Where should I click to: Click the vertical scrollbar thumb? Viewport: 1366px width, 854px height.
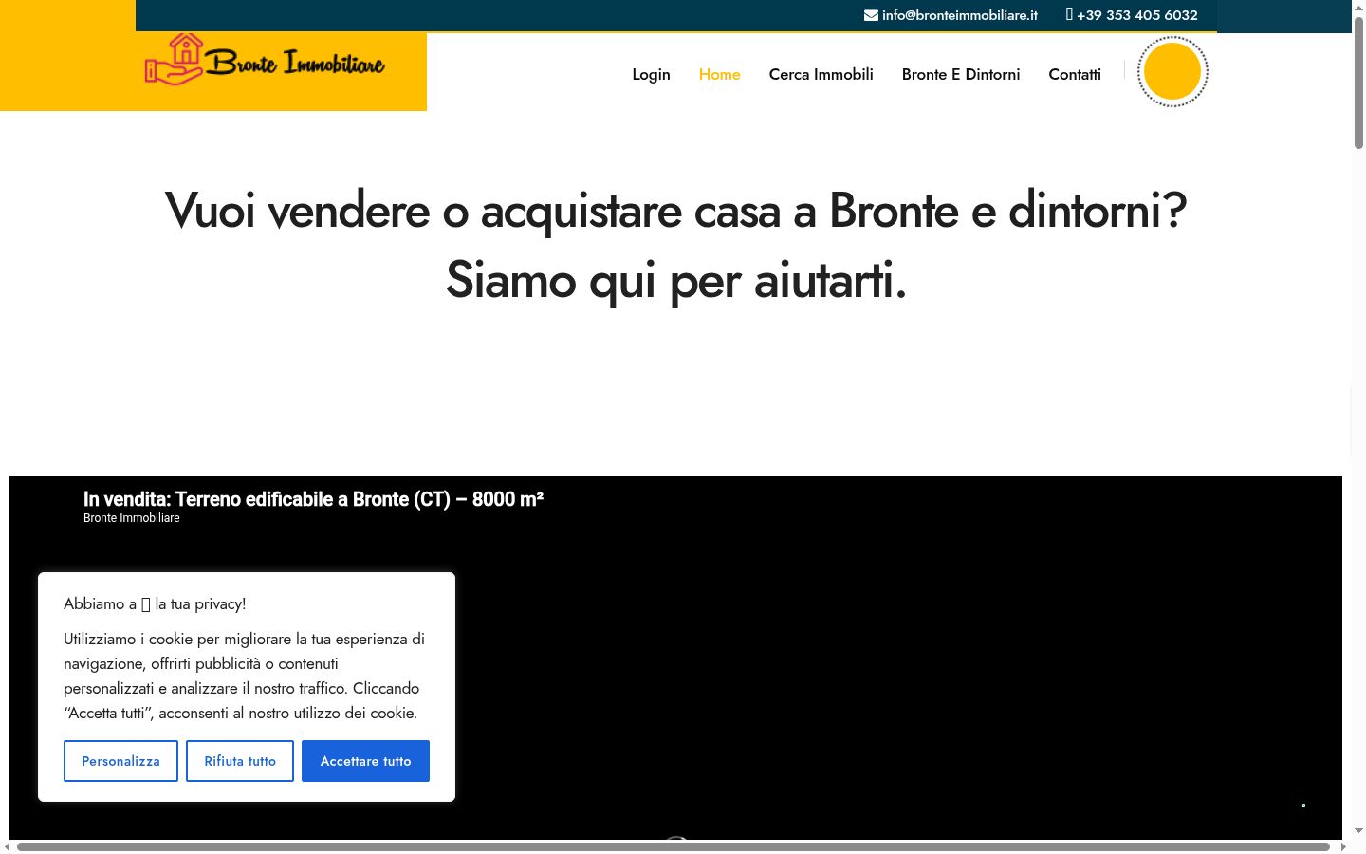pos(1358,82)
